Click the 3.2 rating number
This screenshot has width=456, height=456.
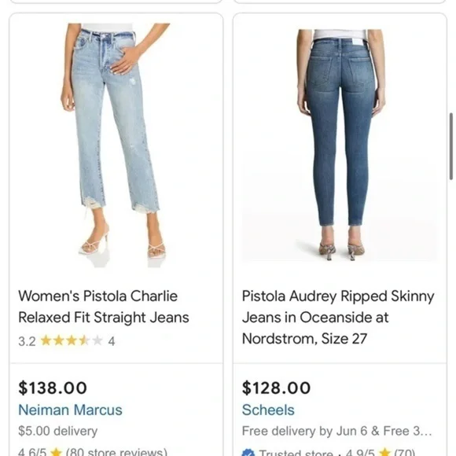pyautogui.click(x=27, y=341)
